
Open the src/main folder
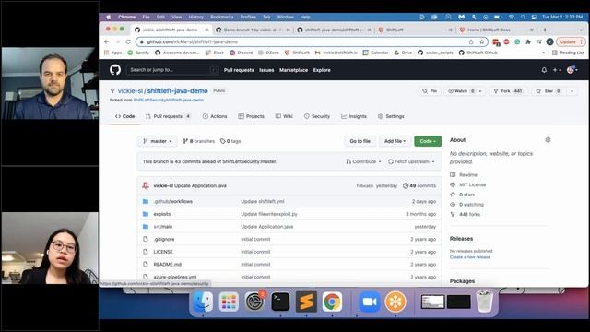[x=163, y=227]
